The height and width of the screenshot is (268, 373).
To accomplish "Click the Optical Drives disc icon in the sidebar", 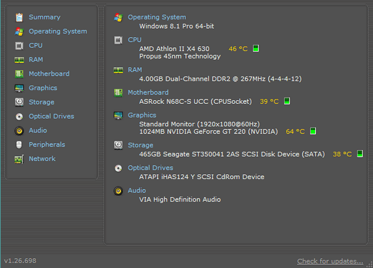I will tap(19, 116).
